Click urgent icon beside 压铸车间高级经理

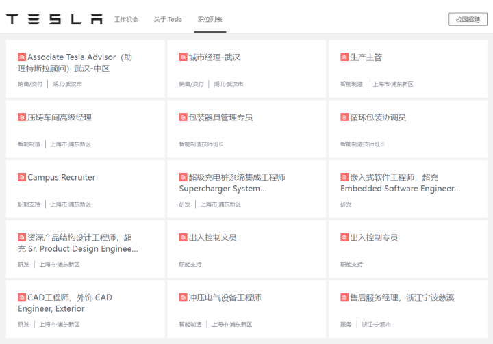(x=22, y=117)
